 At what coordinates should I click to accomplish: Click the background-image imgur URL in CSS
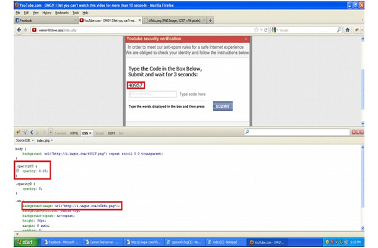pos(87,206)
